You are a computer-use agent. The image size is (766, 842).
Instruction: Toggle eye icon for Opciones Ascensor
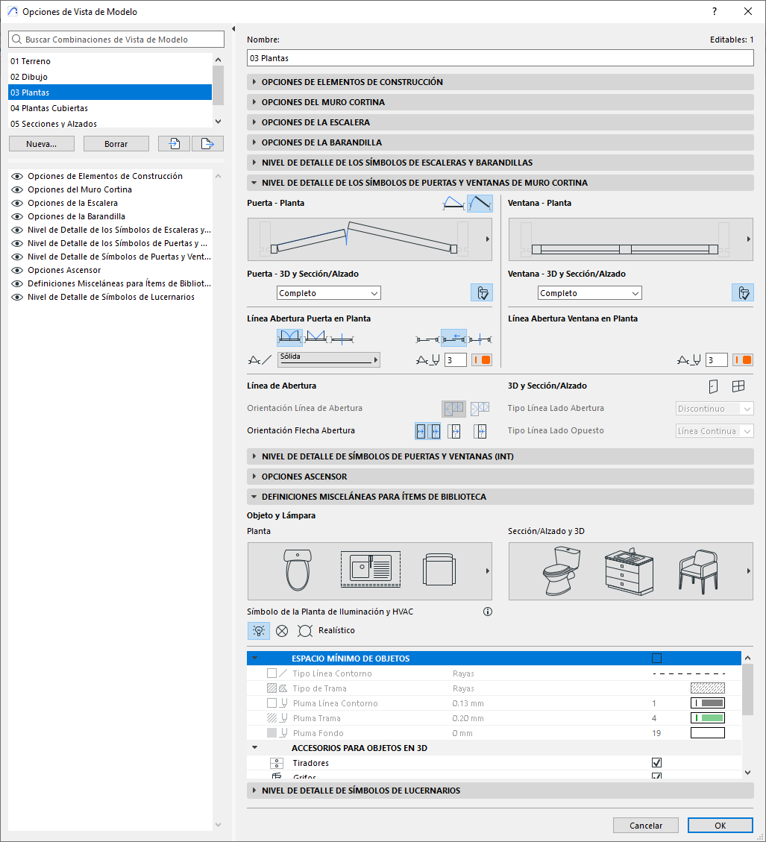pyautogui.click(x=17, y=270)
